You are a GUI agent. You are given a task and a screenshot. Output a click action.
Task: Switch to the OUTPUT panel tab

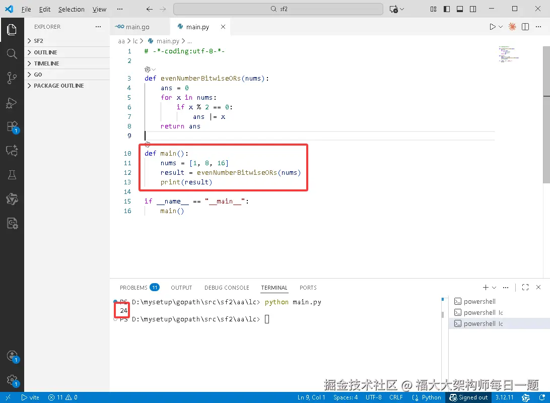[181, 287]
